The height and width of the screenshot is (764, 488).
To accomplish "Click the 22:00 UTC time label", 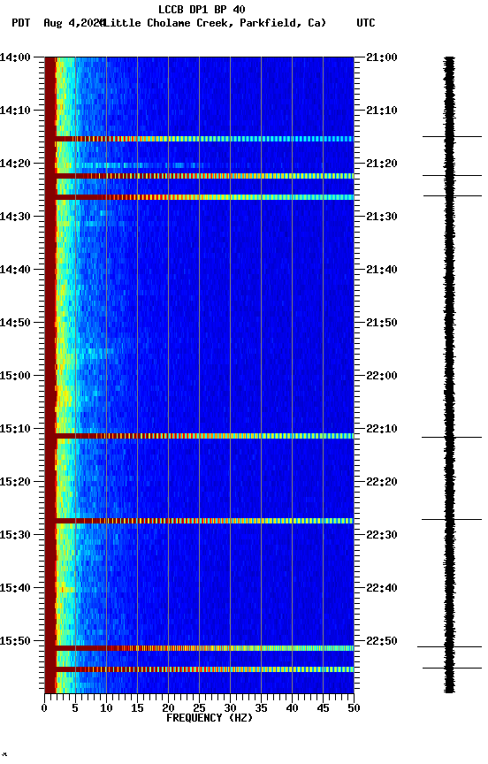I will [382, 376].
